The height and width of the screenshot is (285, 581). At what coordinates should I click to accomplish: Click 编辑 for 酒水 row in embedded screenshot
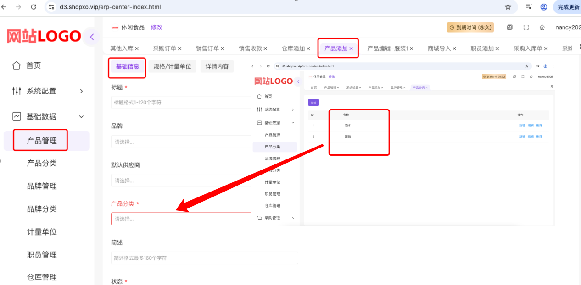pyautogui.click(x=531, y=125)
